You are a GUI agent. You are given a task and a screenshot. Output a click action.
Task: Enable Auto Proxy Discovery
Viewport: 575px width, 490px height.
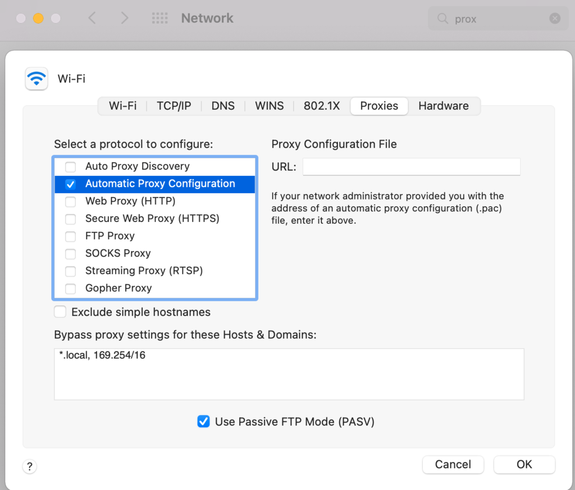pos(70,166)
